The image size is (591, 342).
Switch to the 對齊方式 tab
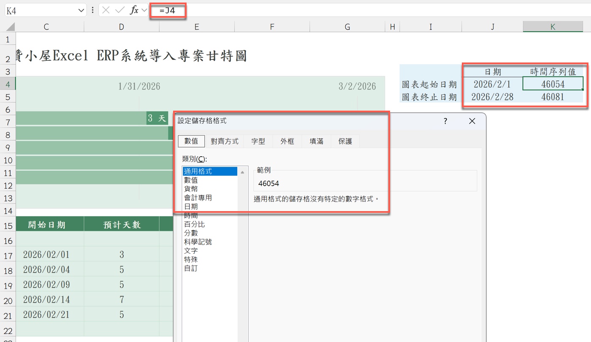pyautogui.click(x=225, y=141)
